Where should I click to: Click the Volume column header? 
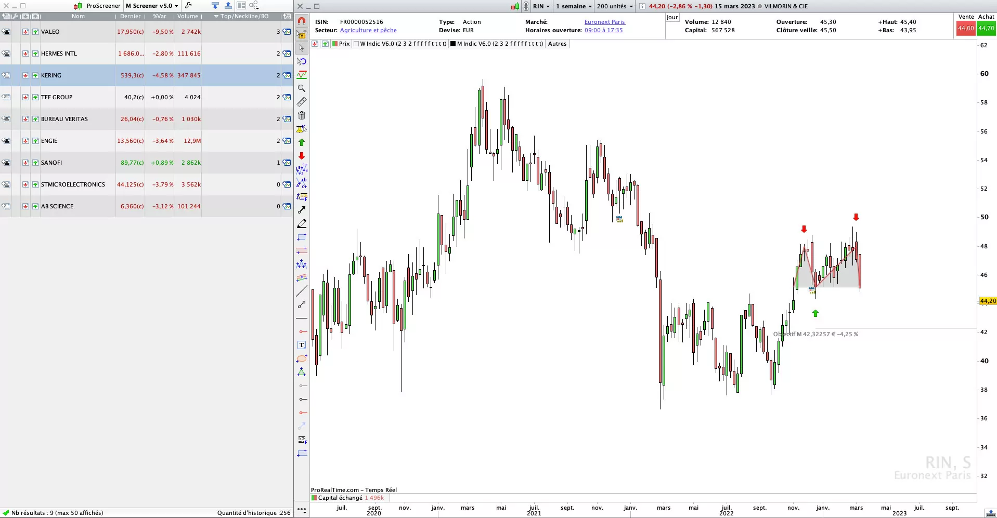tap(188, 16)
